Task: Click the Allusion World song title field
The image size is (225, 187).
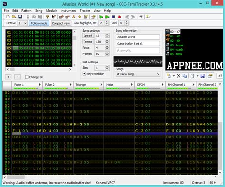Action: point(138,37)
